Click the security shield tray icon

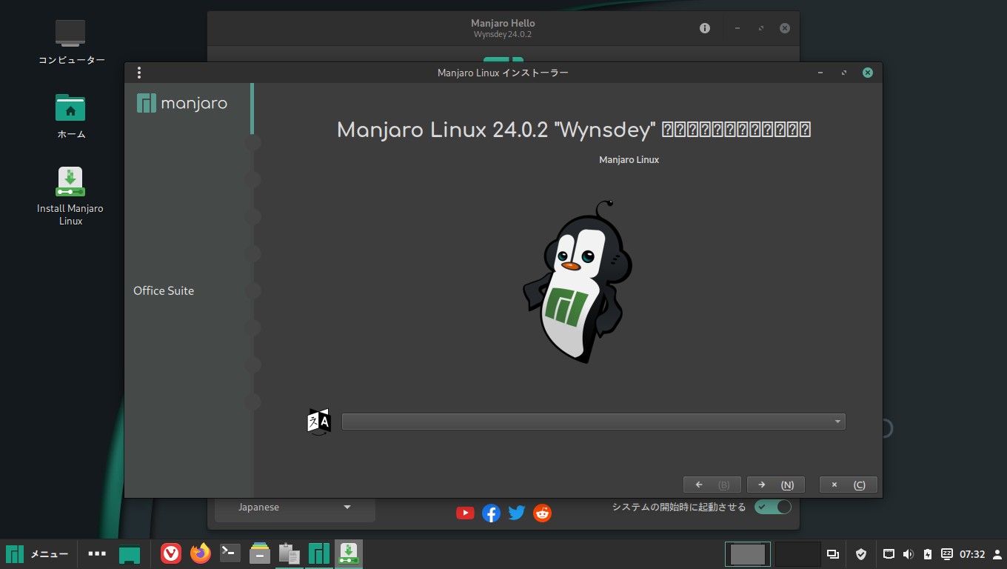[x=861, y=554]
